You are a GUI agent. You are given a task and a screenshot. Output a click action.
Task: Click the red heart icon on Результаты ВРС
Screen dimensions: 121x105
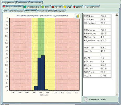(4, 7)
